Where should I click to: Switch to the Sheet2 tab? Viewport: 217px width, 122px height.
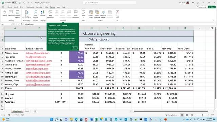27,111
